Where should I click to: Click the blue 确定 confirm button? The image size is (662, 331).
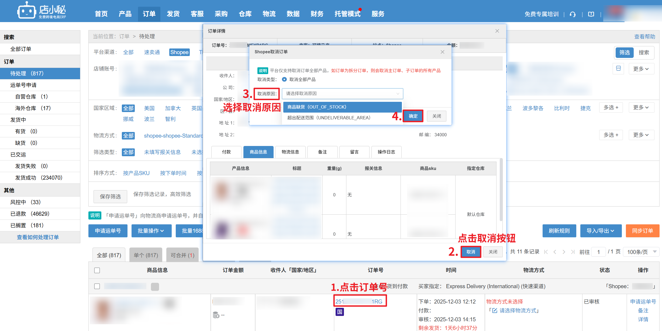(413, 116)
